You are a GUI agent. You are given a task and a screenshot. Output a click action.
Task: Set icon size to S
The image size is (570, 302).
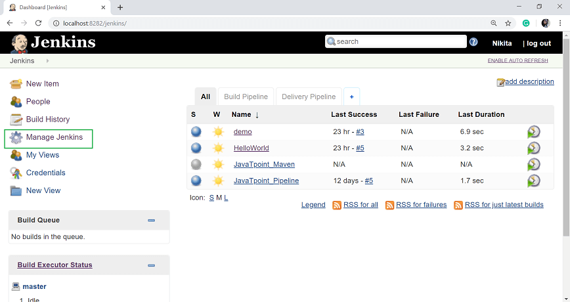[x=211, y=198]
